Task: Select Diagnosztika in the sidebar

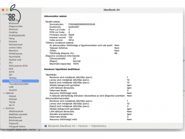Action: pyautogui.click(x=16, y=26)
